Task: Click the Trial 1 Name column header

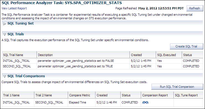Action: tap(11, 95)
